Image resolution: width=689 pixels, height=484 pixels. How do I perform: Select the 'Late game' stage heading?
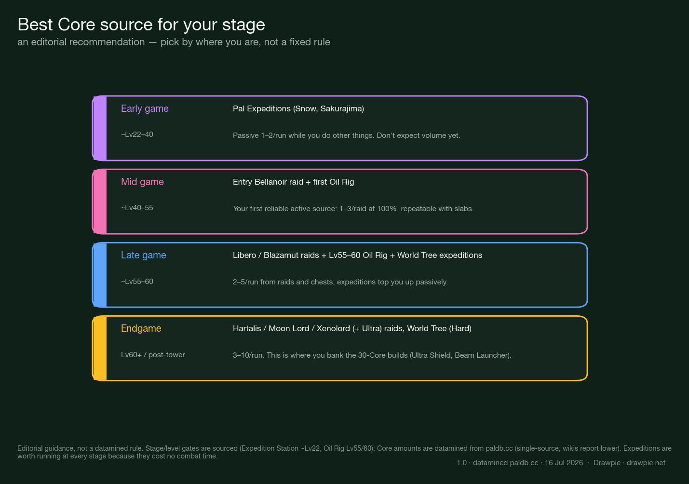pos(144,255)
